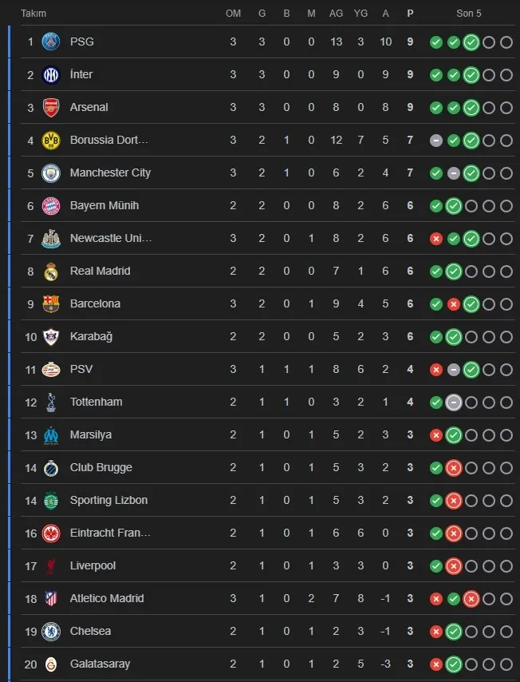Click the Barcelona club badge
This screenshot has height=682, width=520.
[51, 303]
